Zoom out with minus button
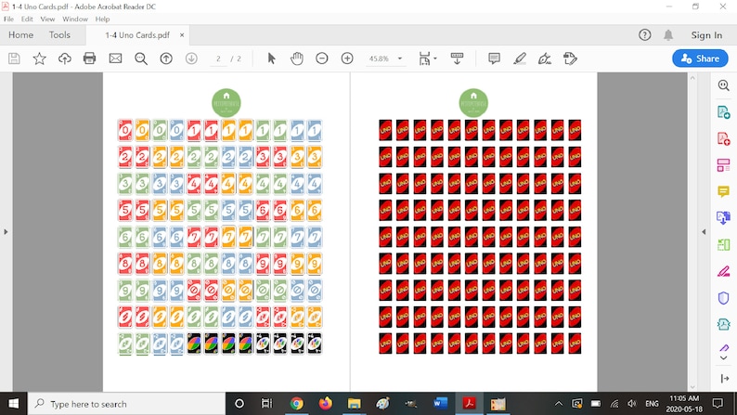Screen dimensions: 737x415 [321, 58]
